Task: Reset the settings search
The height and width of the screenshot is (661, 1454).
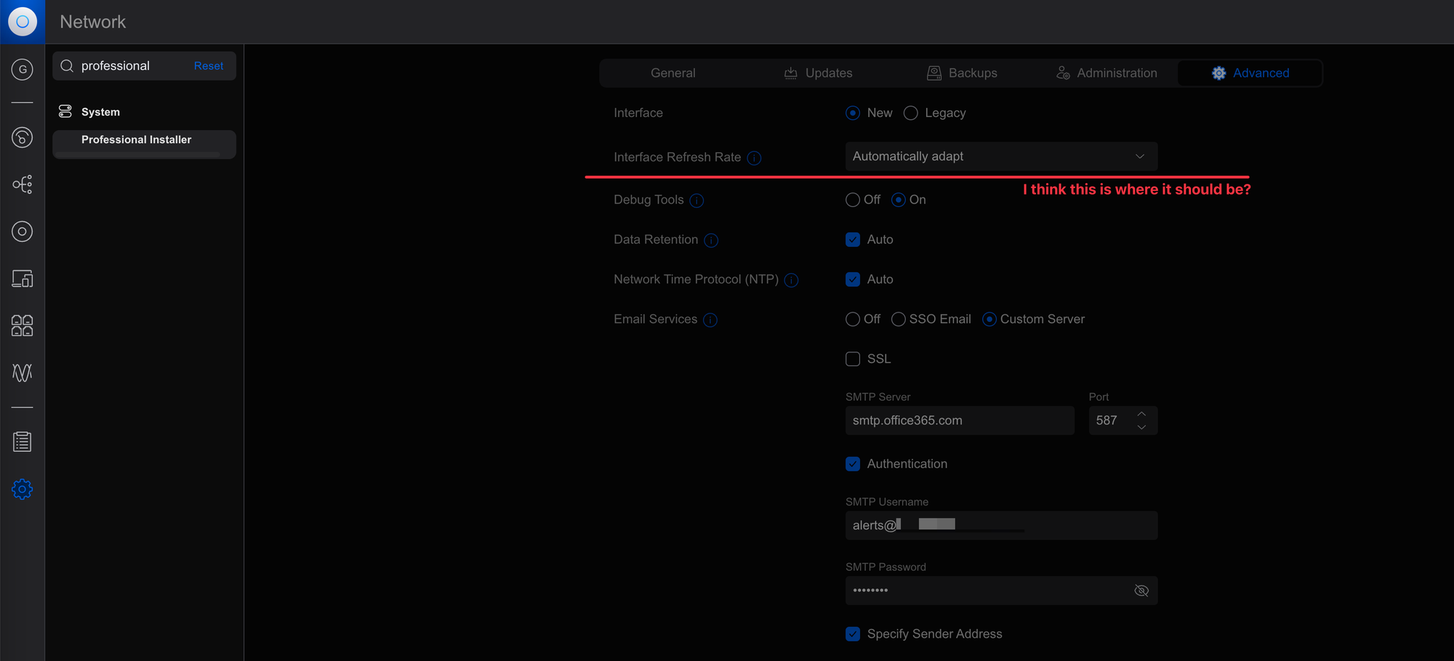Action: coord(209,66)
